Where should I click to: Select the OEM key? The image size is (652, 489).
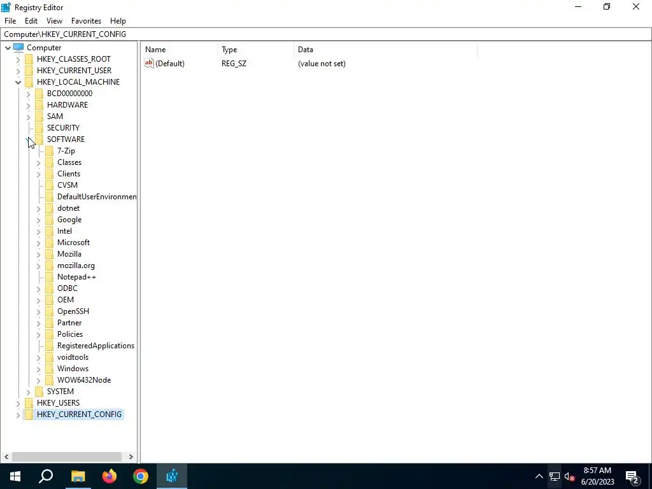66,300
